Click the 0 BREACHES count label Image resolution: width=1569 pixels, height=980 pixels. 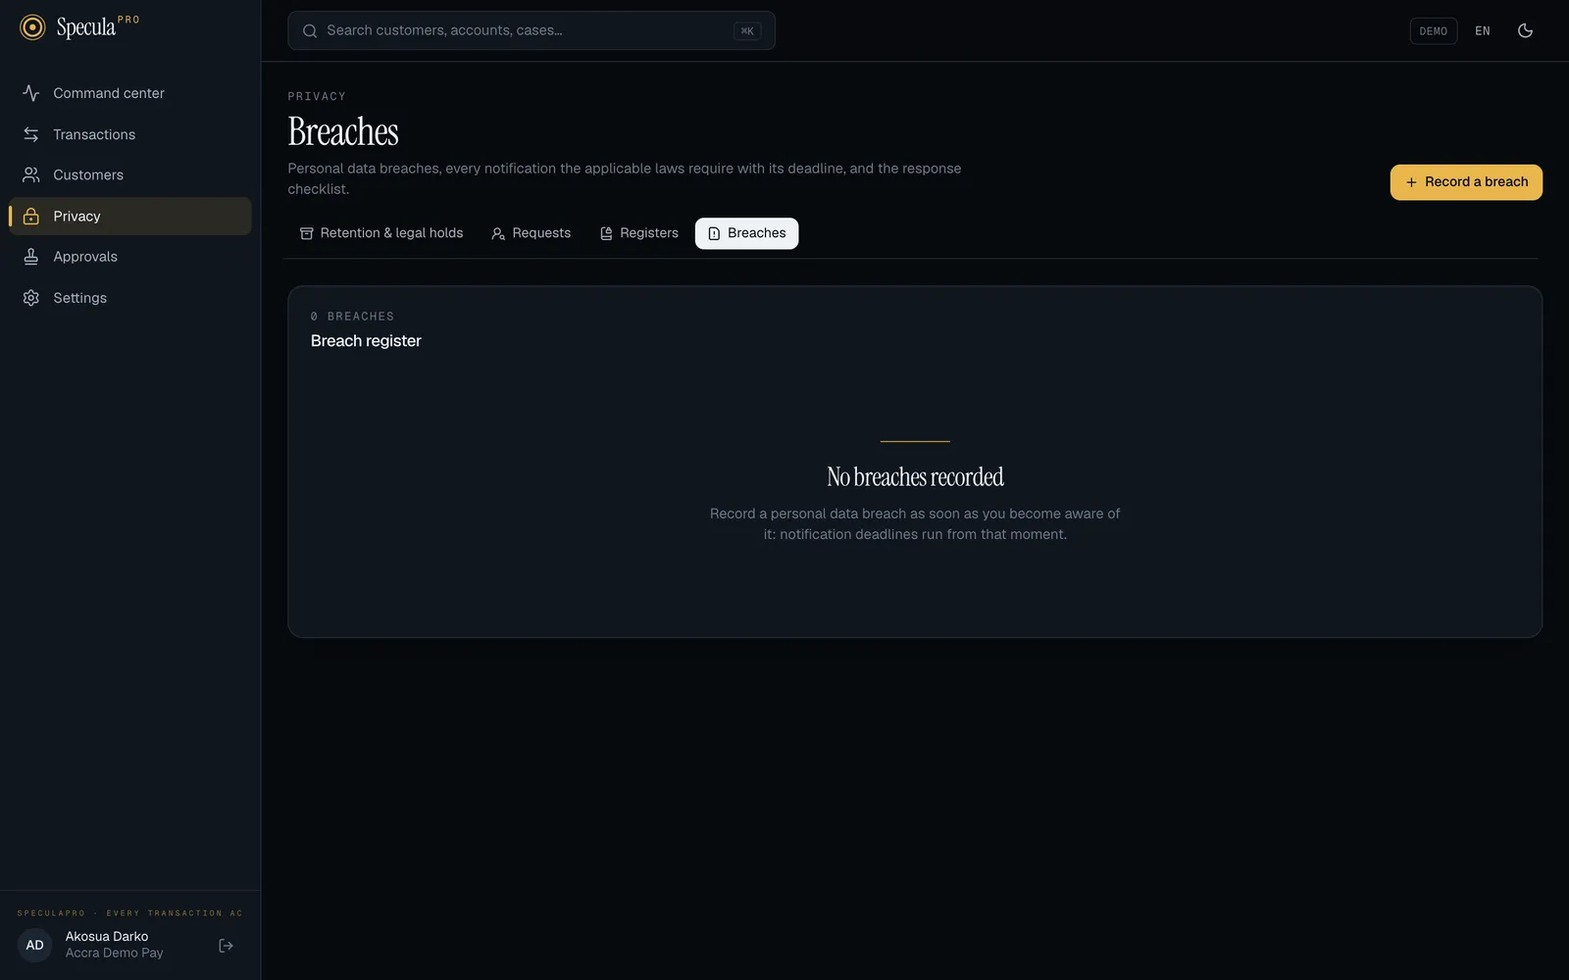(352, 317)
